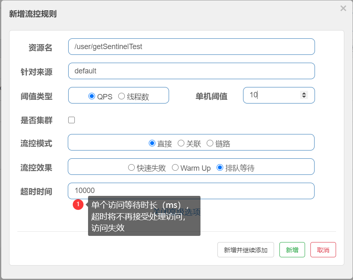This screenshot has height=280, width=353.
Task: Click the 新增并继续添加 button
Action: click(246, 249)
